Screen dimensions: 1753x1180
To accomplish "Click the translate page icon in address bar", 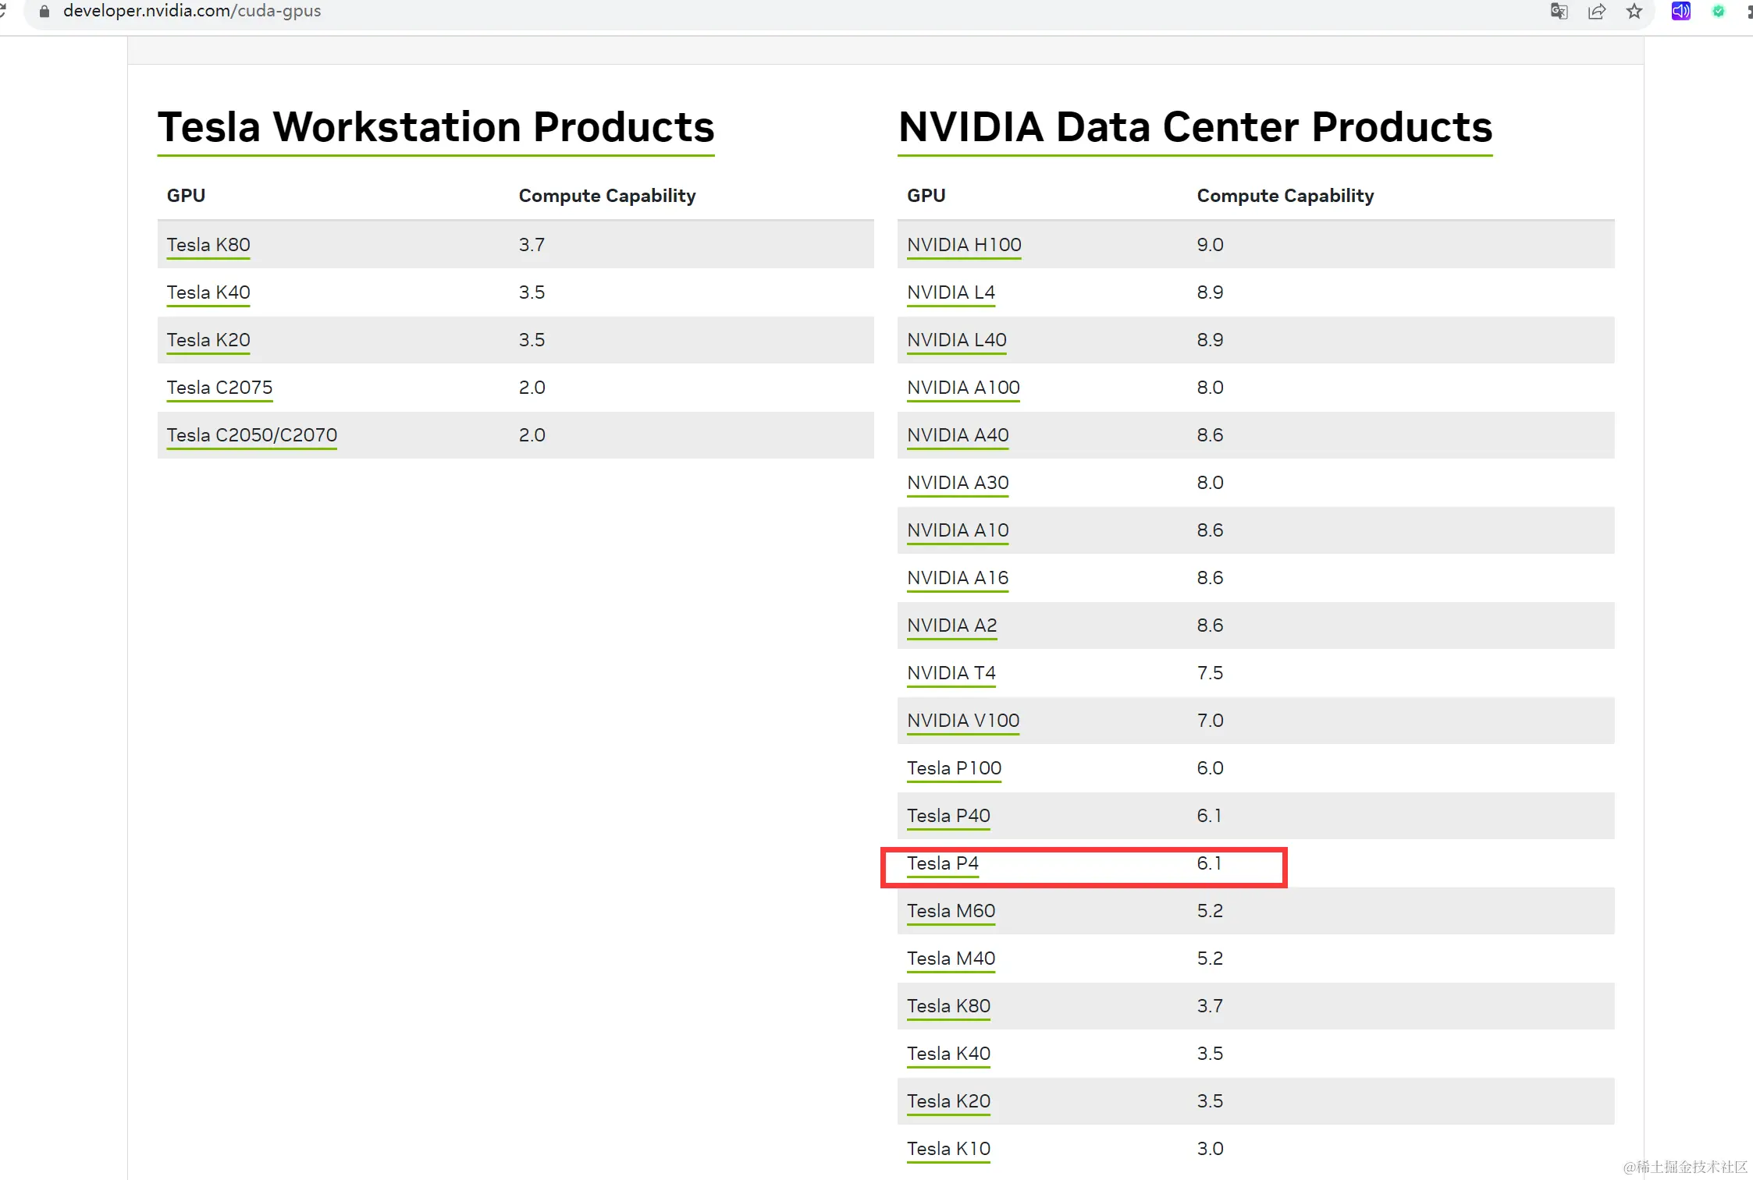I will (1559, 11).
